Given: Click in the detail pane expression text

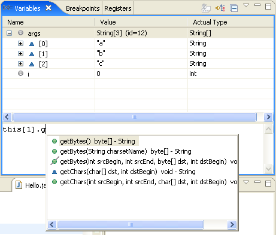Looking at the screenshot, I should (x=24, y=130).
